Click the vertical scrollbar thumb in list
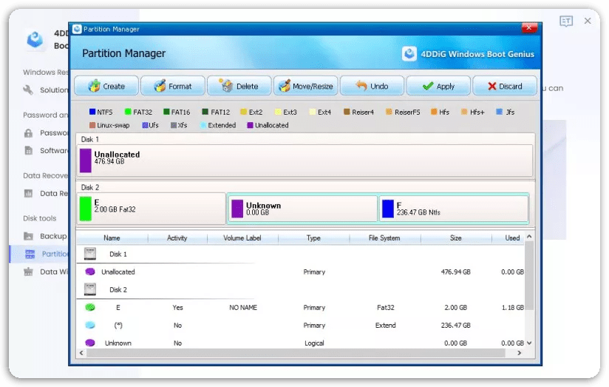This screenshot has width=609, height=387. click(529, 275)
